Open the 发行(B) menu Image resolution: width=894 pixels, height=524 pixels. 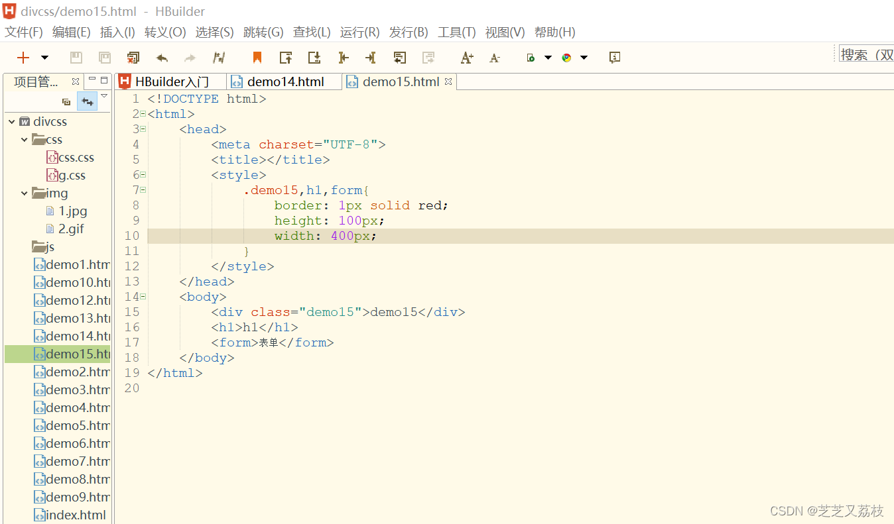click(409, 32)
